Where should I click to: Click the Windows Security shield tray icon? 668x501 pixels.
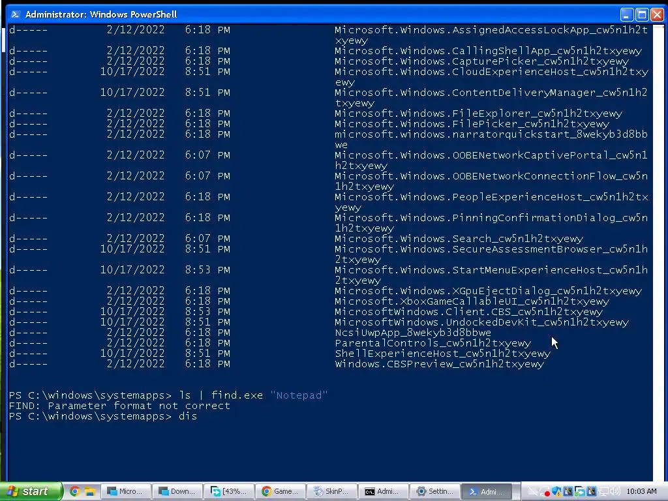pyautogui.click(x=556, y=492)
